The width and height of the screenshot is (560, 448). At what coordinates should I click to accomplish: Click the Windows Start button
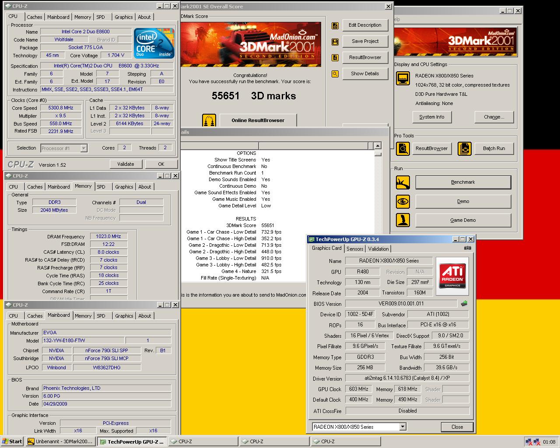tap(12, 441)
